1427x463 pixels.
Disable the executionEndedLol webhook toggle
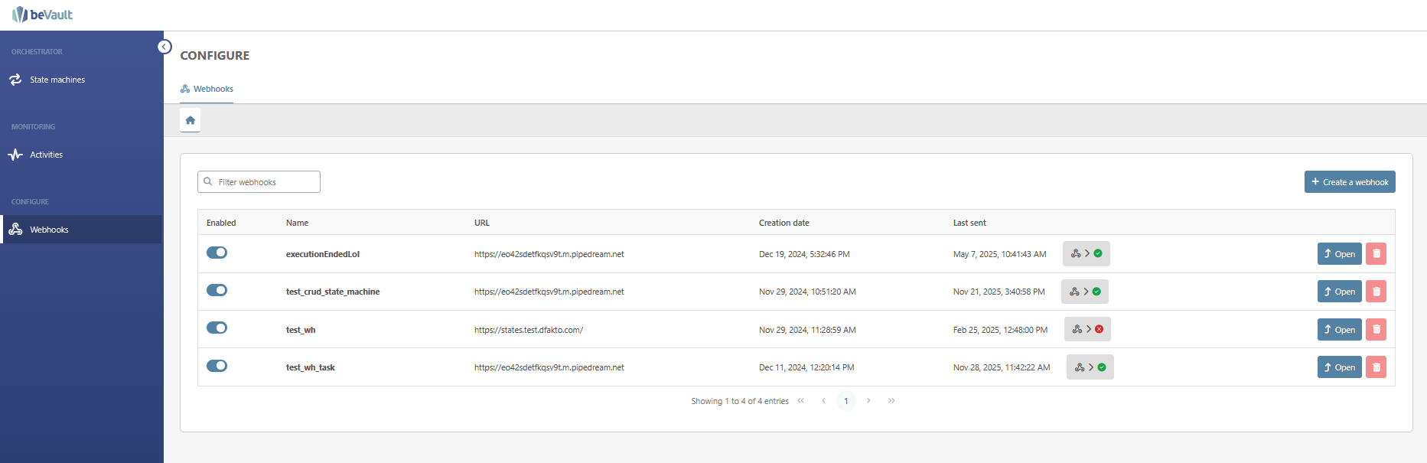pyautogui.click(x=217, y=253)
